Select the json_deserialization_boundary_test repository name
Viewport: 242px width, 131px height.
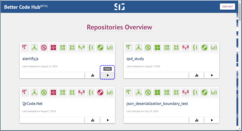point(157,104)
